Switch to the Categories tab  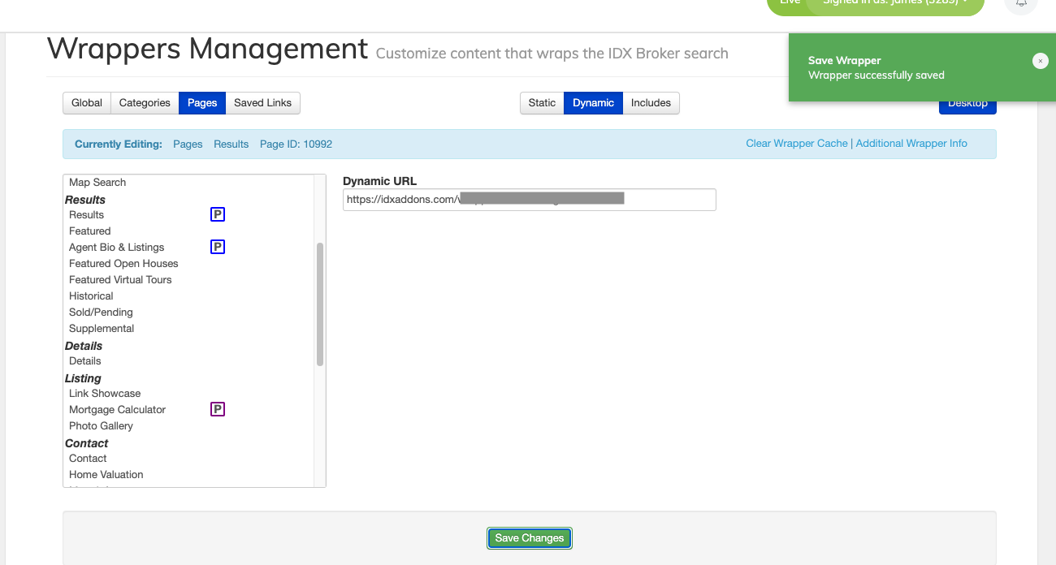click(x=145, y=103)
